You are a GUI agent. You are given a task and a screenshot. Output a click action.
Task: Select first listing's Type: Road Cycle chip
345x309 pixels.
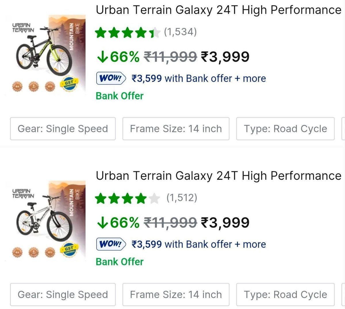tap(285, 129)
